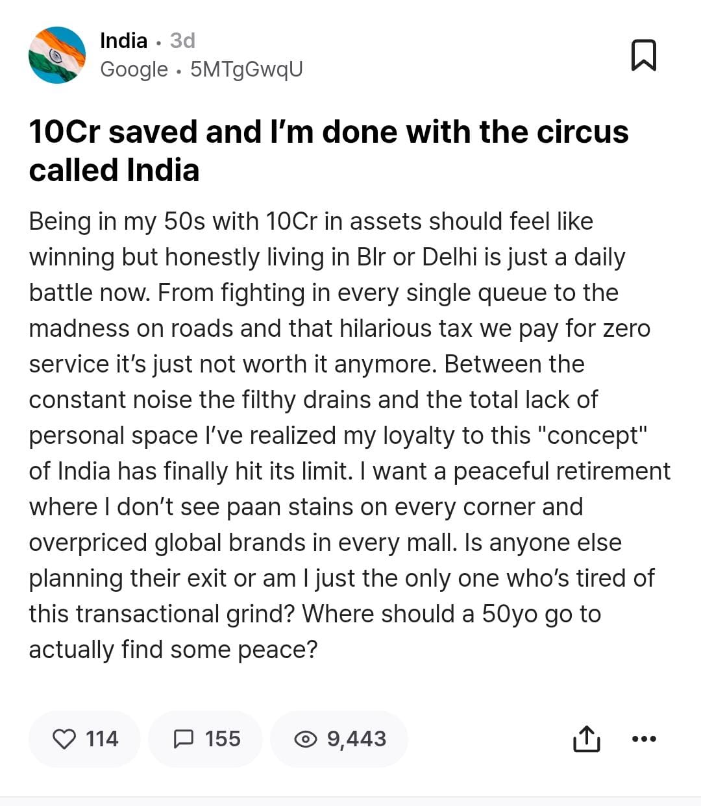This screenshot has height=806, width=701.
Task: View the profile of 5MTgGwqU
Action: 247,69
